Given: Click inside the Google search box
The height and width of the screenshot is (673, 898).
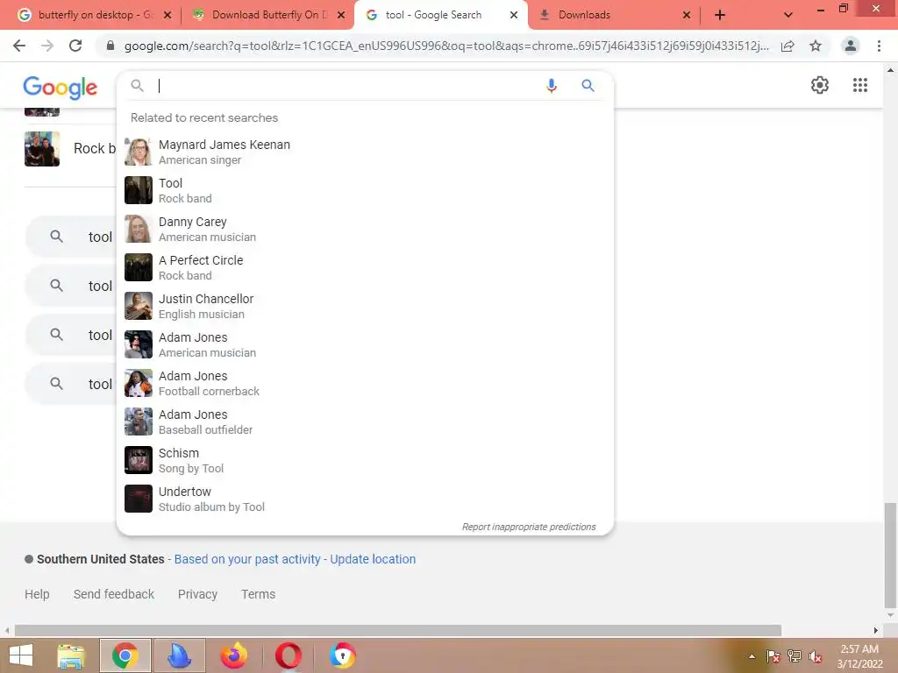Looking at the screenshot, I should 349,86.
